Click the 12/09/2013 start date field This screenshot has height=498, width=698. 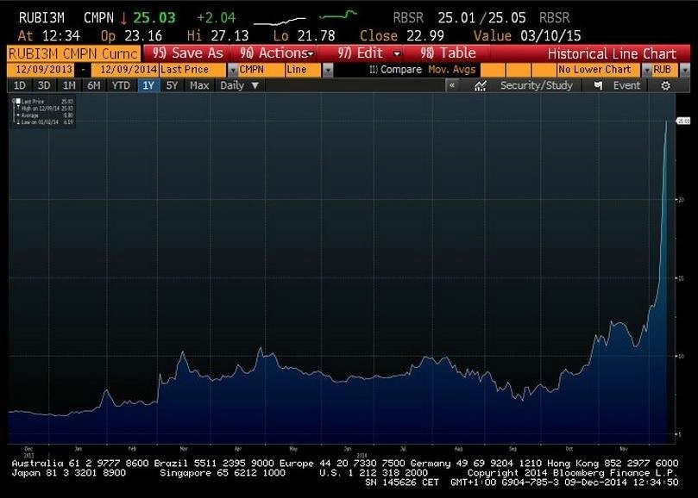(43, 70)
